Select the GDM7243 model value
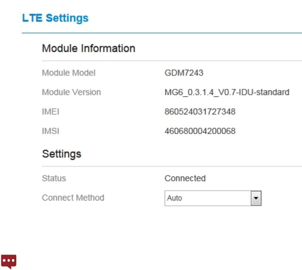The image size is (302, 270). (184, 73)
